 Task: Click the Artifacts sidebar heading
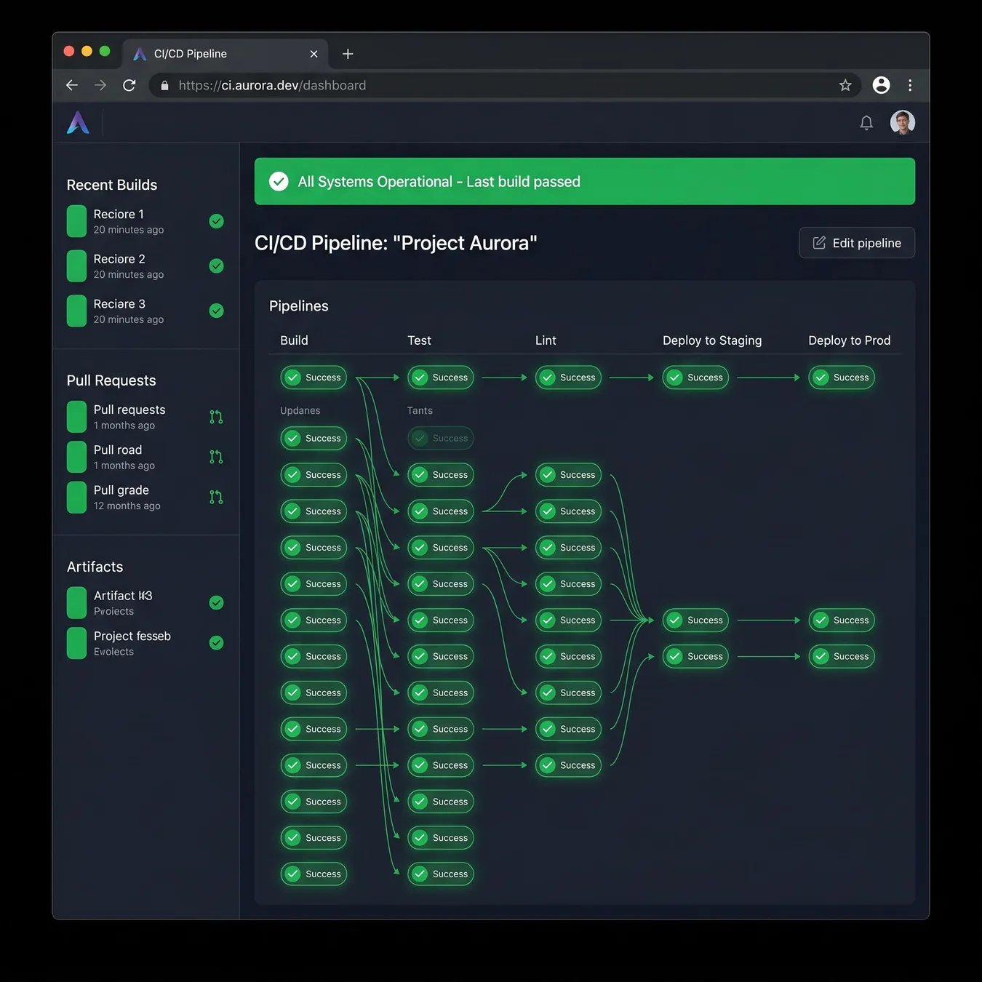pyautogui.click(x=95, y=567)
